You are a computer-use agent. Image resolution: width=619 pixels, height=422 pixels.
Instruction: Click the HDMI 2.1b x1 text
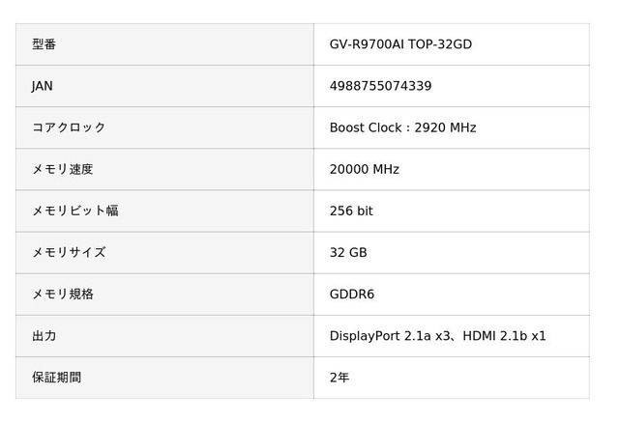pos(504,335)
